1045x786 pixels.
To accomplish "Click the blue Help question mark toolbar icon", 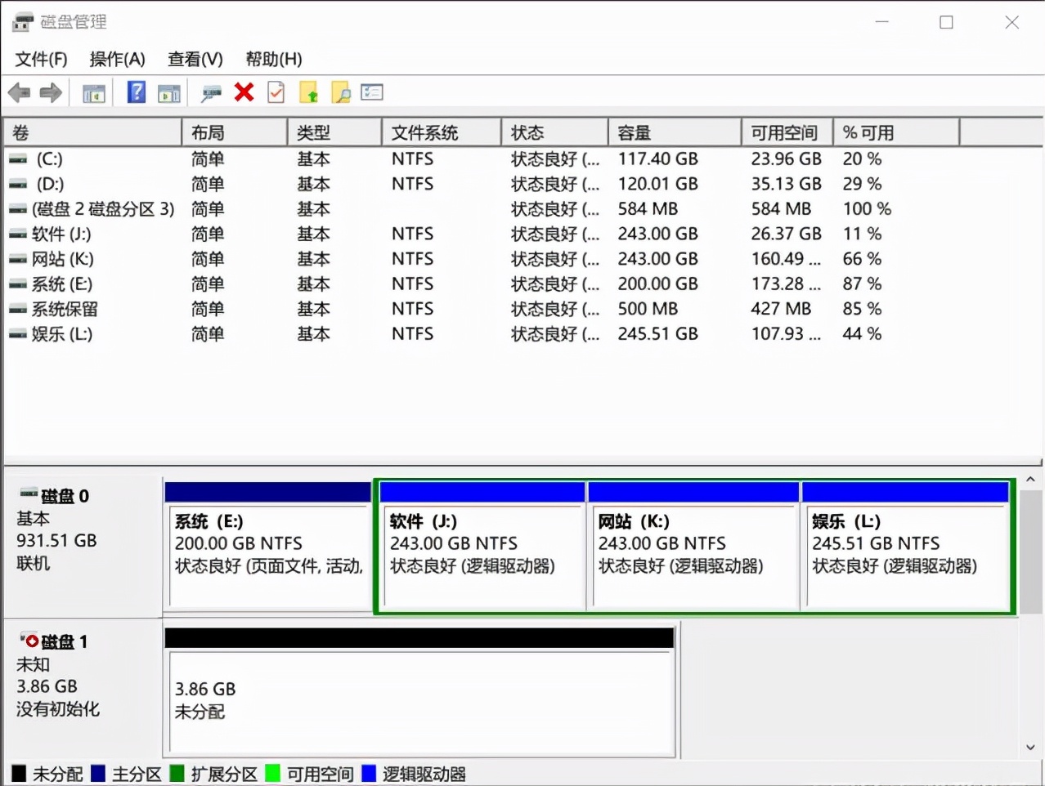I will pyautogui.click(x=135, y=92).
